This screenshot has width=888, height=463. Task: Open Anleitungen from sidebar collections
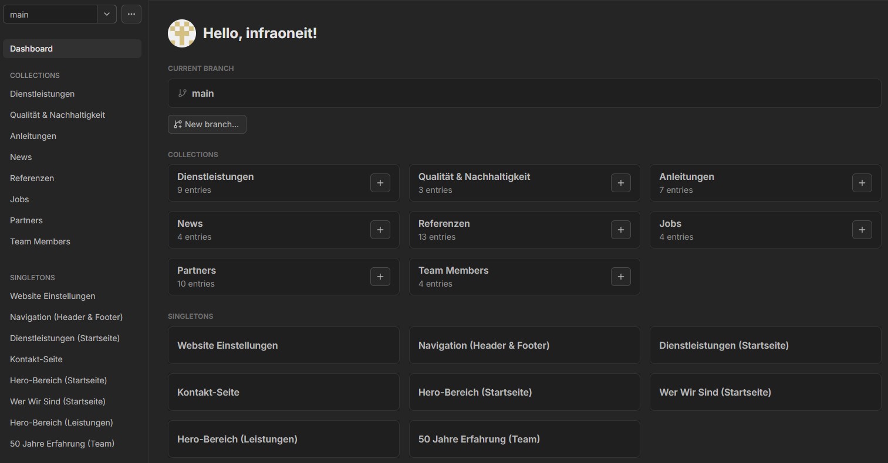pyautogui.click(x=33, y=136)
